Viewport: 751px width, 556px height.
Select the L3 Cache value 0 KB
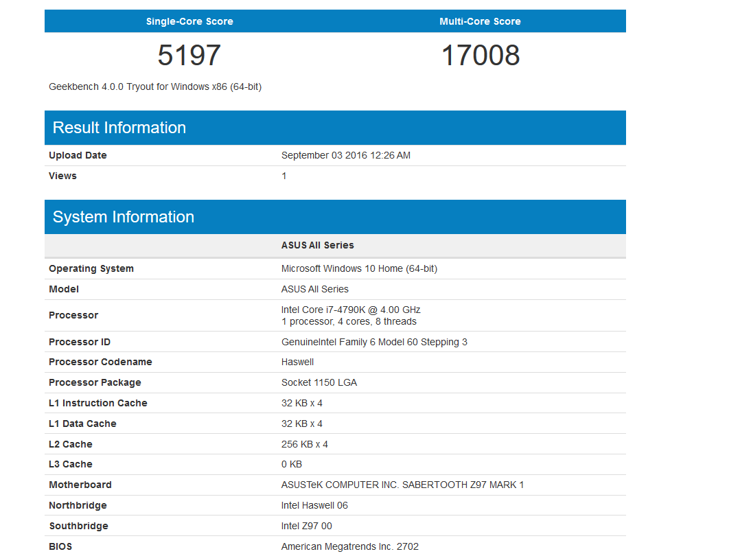click(292, 464)
